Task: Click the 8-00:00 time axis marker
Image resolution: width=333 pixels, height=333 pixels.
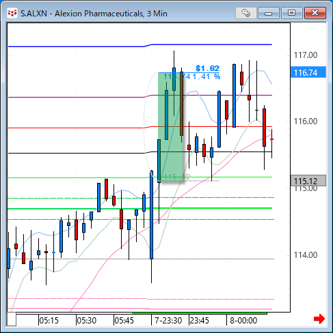Action: (x=243, y=321)
